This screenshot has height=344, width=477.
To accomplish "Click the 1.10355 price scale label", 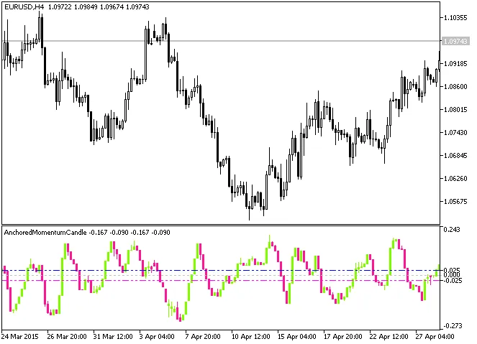I will pyautogui.click(x=457, y=17).
